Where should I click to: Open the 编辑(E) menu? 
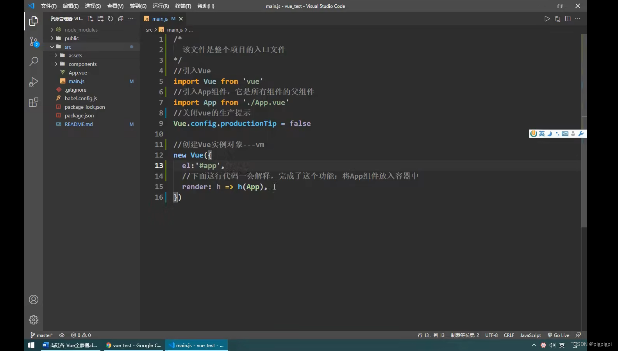[71, 6]
